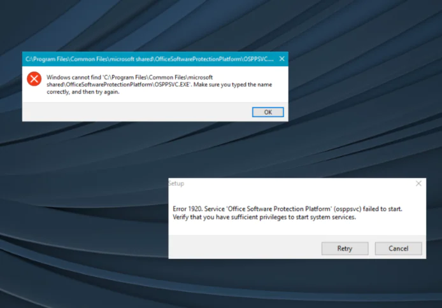The height and width of the screenshot is (308, 442).
Task: Close the Setup error 1920 dialog
Action: [x=418, y=183]
